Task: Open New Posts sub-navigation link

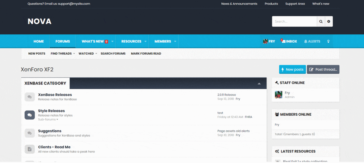Action: [37, 53]
